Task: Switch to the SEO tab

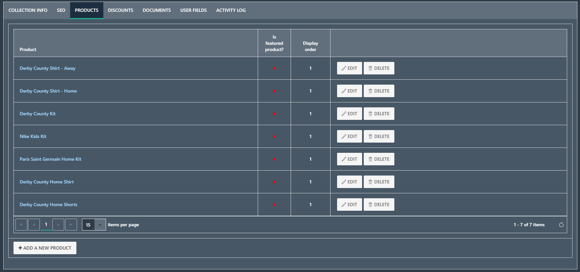Action: [61, 10]
